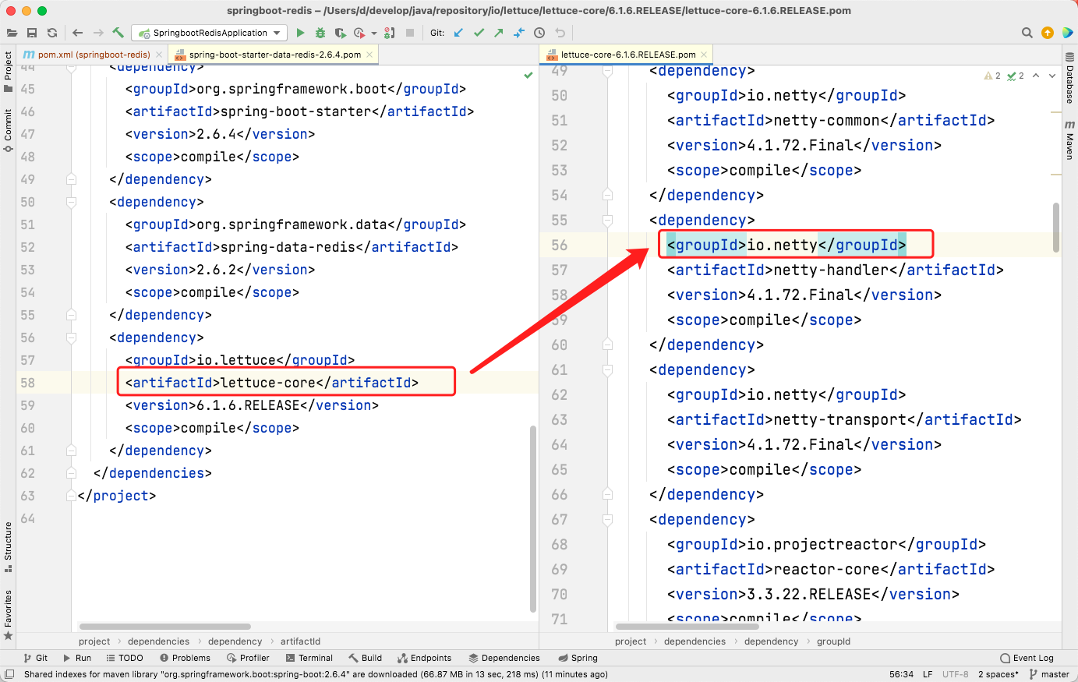Screen dimensions: 1078x682
Task: Close the pom.xml (springboot-redis) tab
Action: [159, 55]
